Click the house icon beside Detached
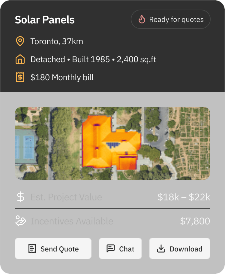Image resolution: width=225 pixels, height=274 pixels. coord(20,59)
